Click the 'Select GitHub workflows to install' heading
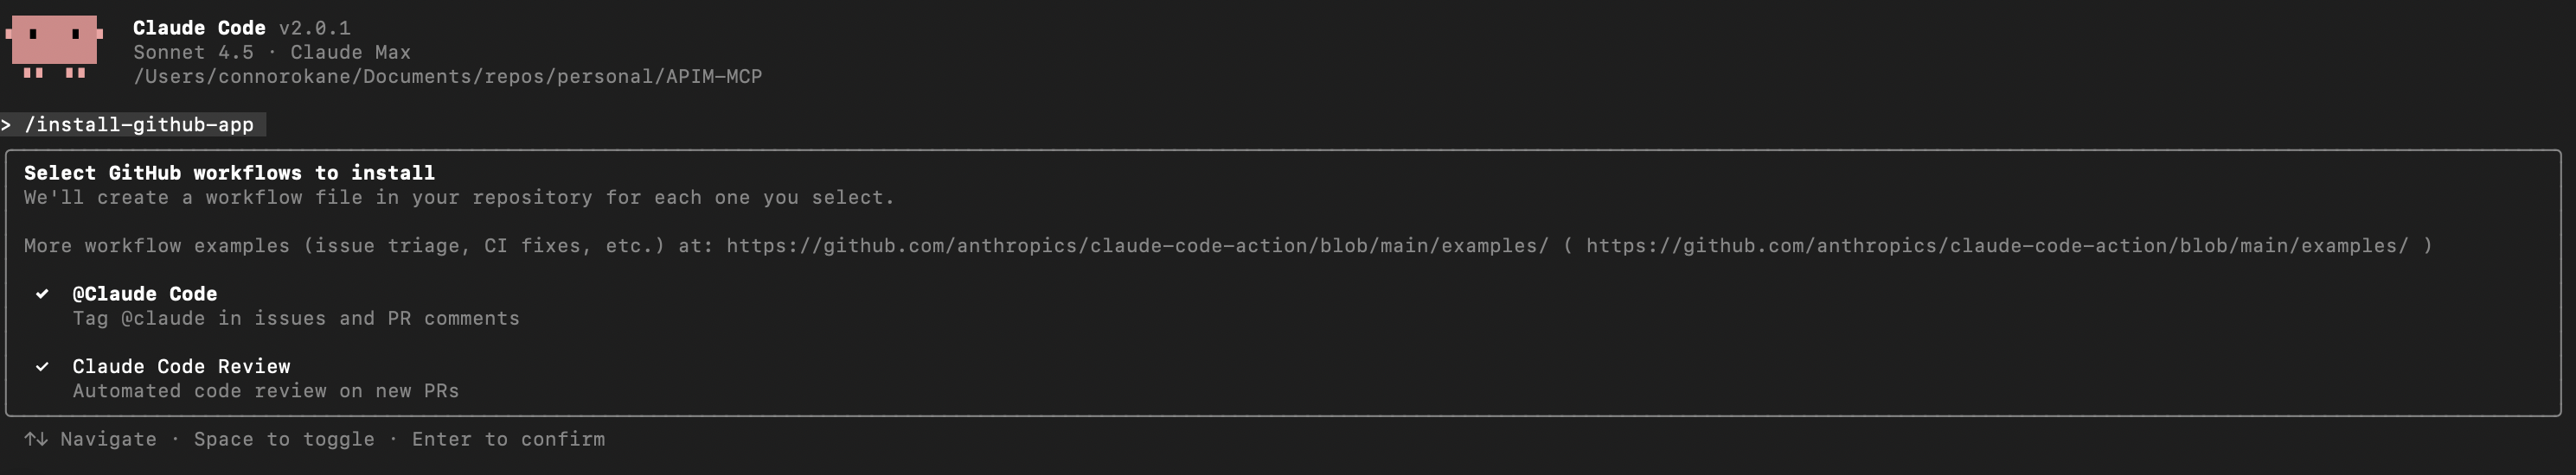 [229, 173]
